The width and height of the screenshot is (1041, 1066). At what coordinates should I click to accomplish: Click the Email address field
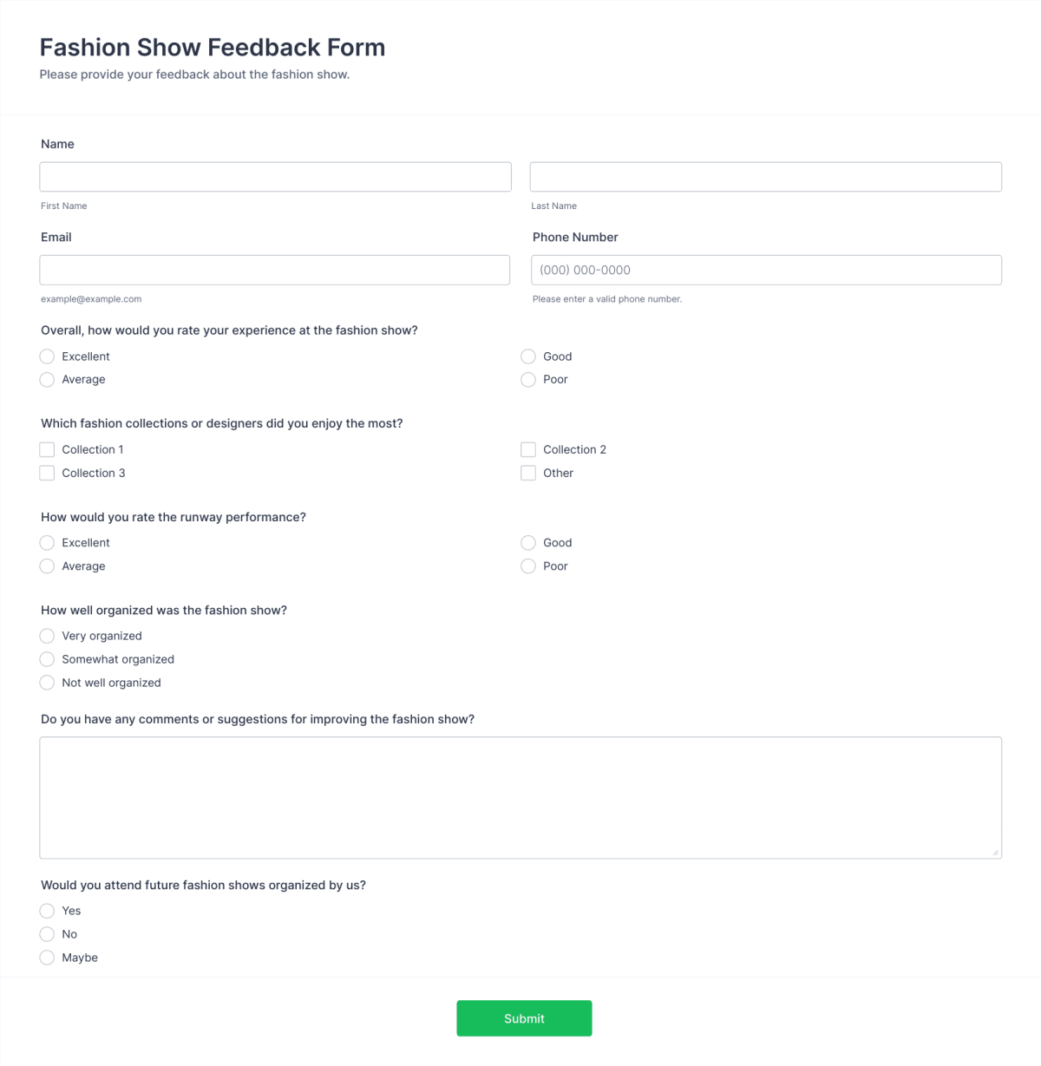click(275, 270)
